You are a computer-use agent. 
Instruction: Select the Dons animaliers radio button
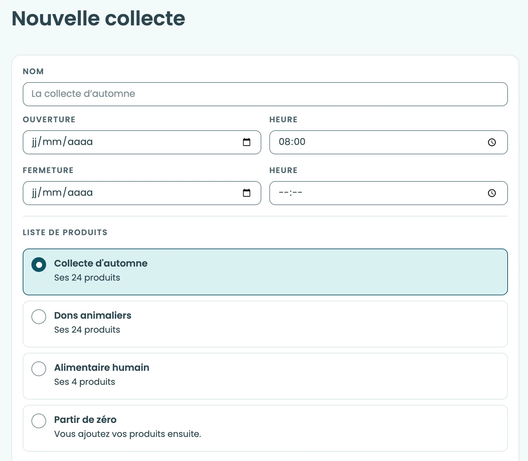coord(39,317)
